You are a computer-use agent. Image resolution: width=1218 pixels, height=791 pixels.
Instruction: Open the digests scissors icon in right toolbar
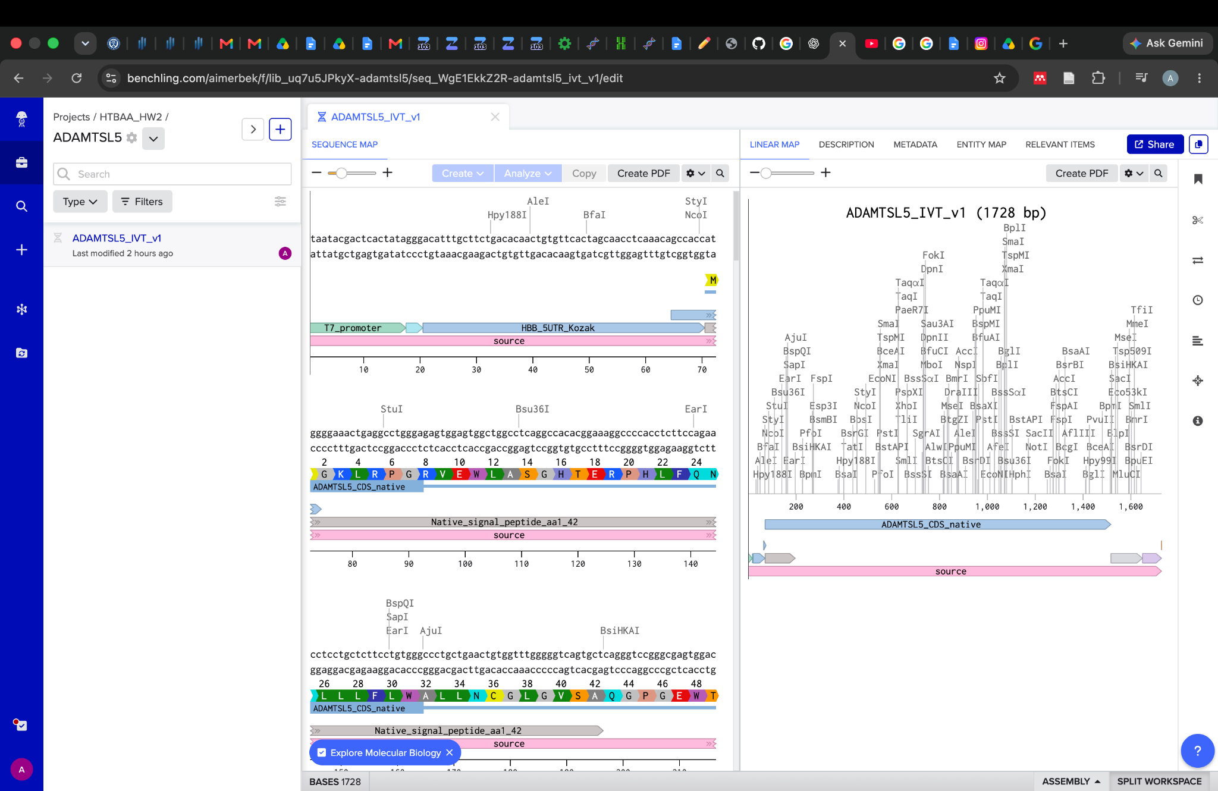click(x=1198, y=220)
